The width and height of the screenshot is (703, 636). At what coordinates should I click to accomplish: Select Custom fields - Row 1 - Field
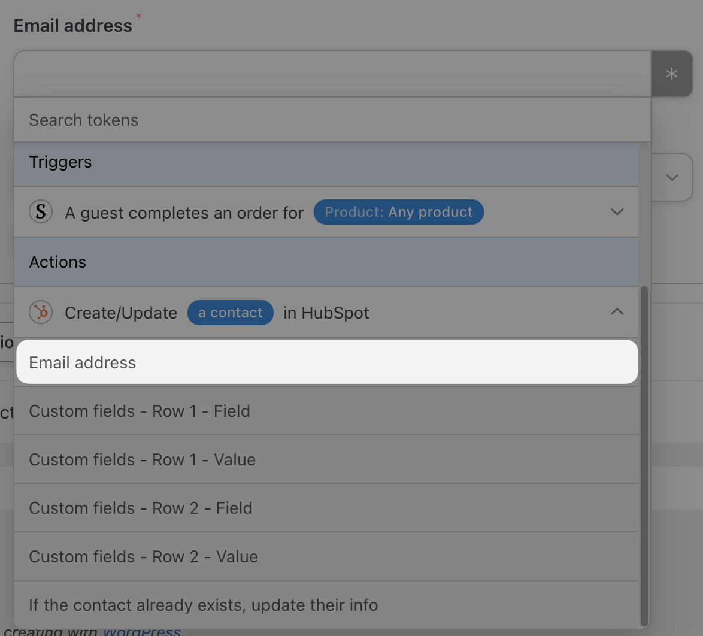click(x=326, y=411)
